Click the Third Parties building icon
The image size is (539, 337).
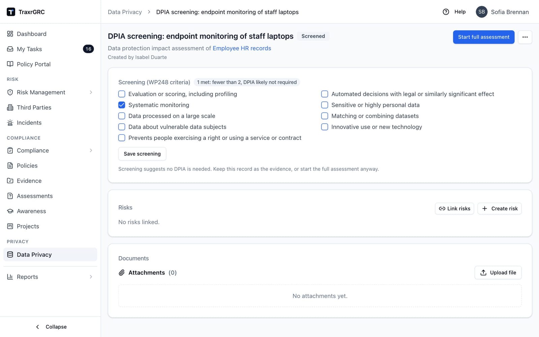pyautogui.click(x=10, y=108)
